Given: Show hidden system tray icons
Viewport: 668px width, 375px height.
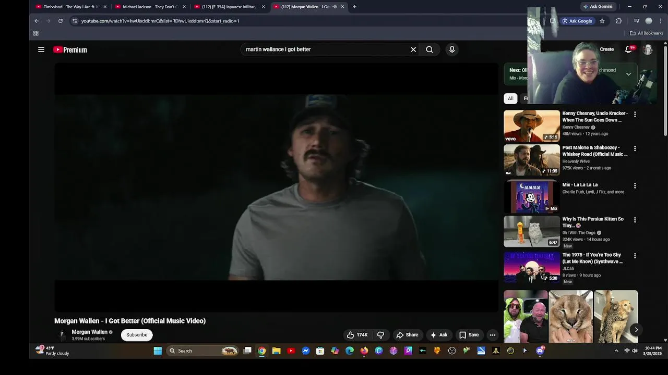Looking at the screenshot, I should click(x=616, y=351).
